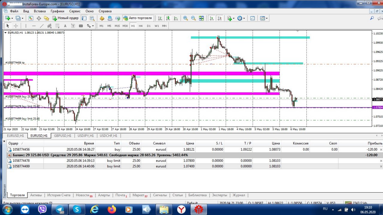Open the new chart dropdown arrow

click(x=12, y=18)
